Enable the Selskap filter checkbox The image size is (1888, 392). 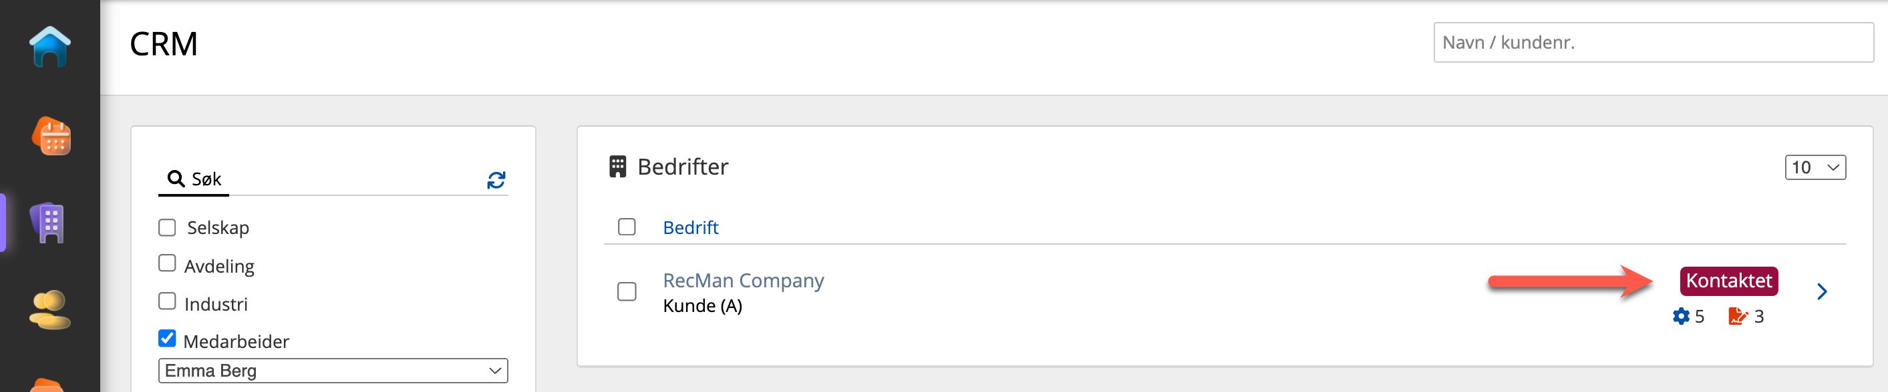pos(167,227)
